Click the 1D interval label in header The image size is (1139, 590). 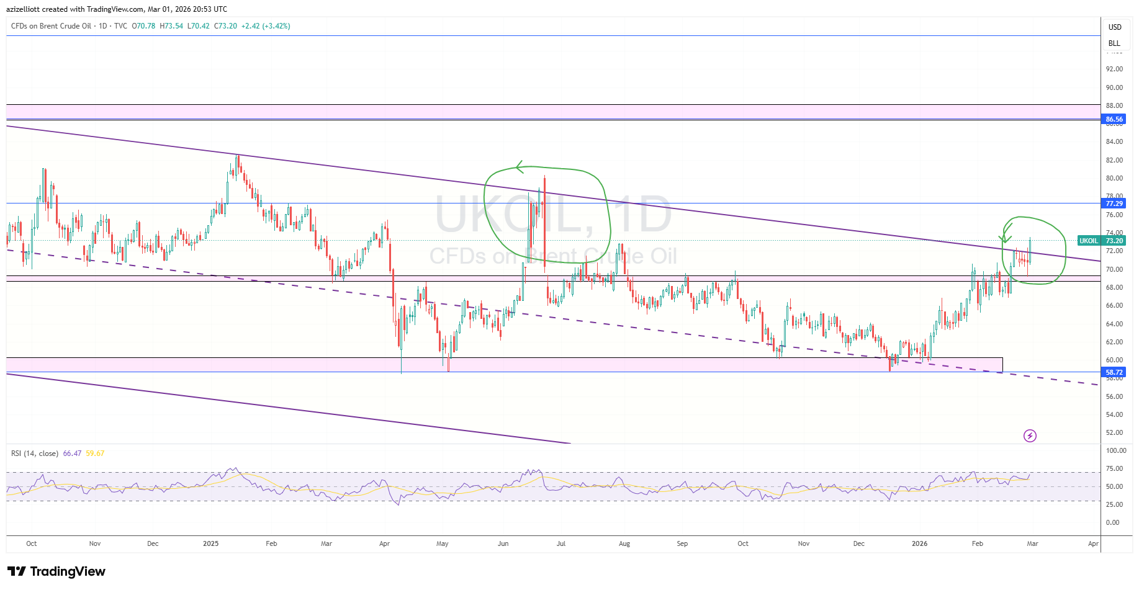click(x=103, y=26)
